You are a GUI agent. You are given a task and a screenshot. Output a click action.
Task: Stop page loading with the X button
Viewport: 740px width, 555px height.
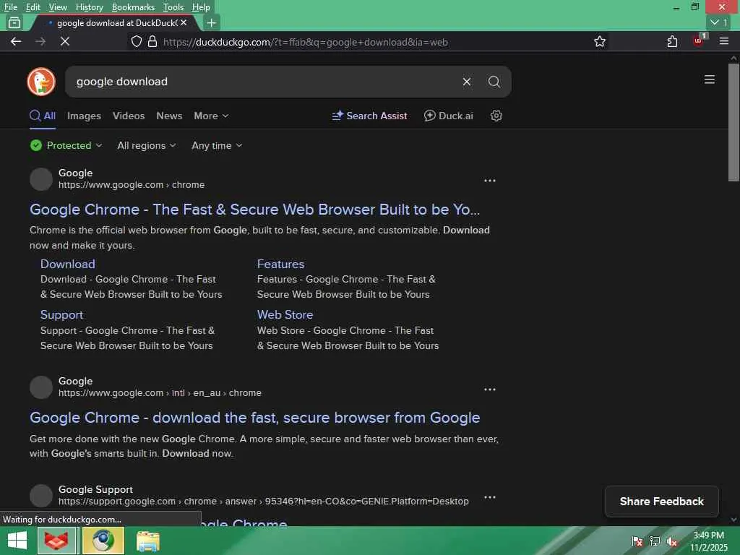pos(65,41)
